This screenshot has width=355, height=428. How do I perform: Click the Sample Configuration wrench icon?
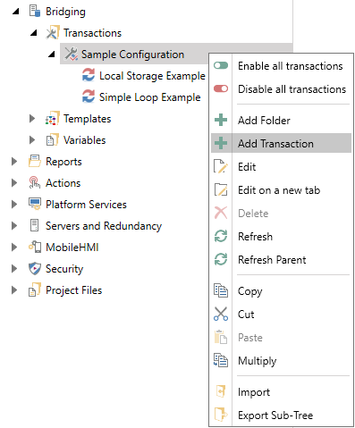click(x=72, y=54)
